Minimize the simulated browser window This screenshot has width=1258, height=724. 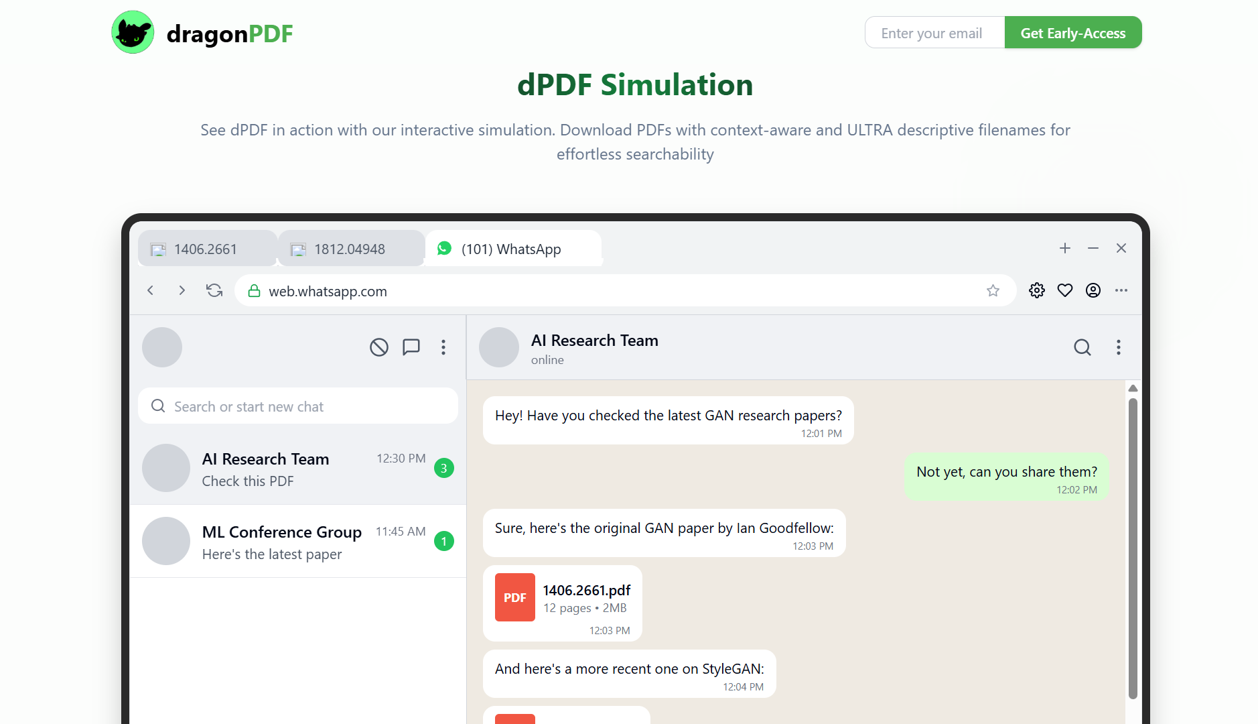point(1093,248)
